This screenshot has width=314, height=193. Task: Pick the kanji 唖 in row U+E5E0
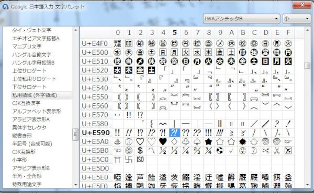117,177
